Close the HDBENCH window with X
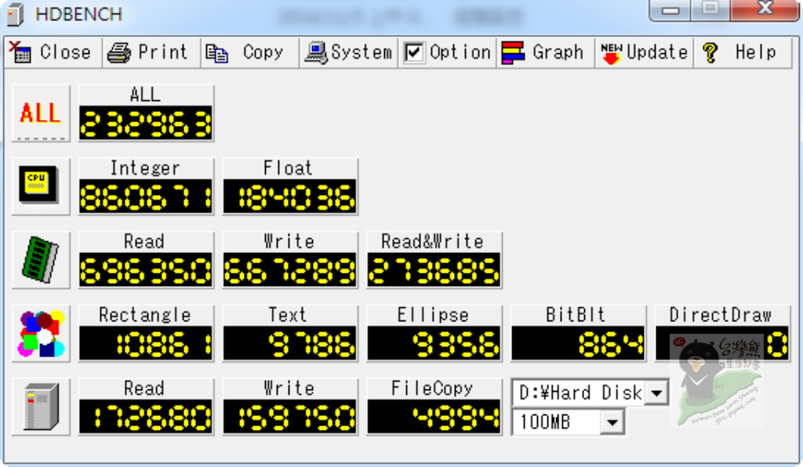The height and width of the screenshot is (467, 803). pyautogui.click(x=765, y=9)
